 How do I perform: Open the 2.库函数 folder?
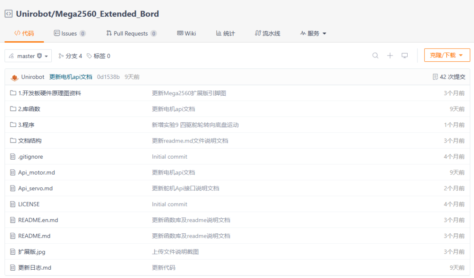click(29, 109)
